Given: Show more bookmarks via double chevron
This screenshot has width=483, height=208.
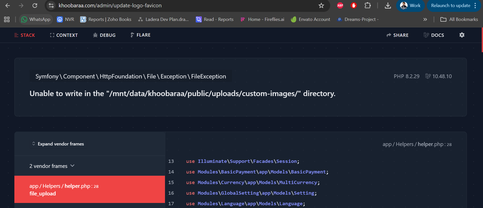Looking at the screenshot, I should (x=425, y=19).
